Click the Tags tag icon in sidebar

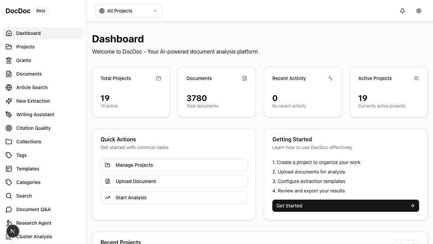click(x=9, y=155)
